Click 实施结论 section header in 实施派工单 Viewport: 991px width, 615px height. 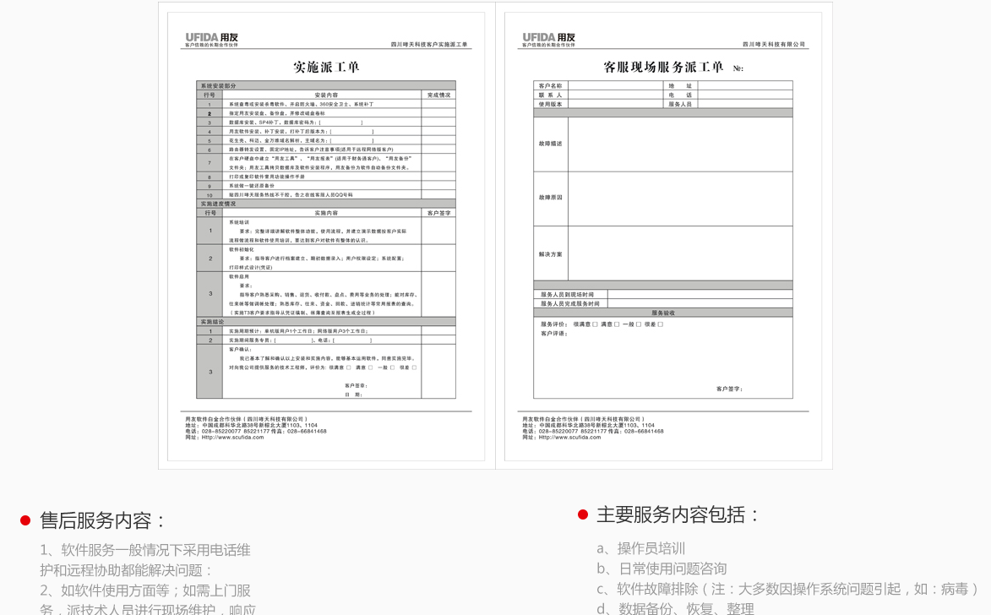326,322
